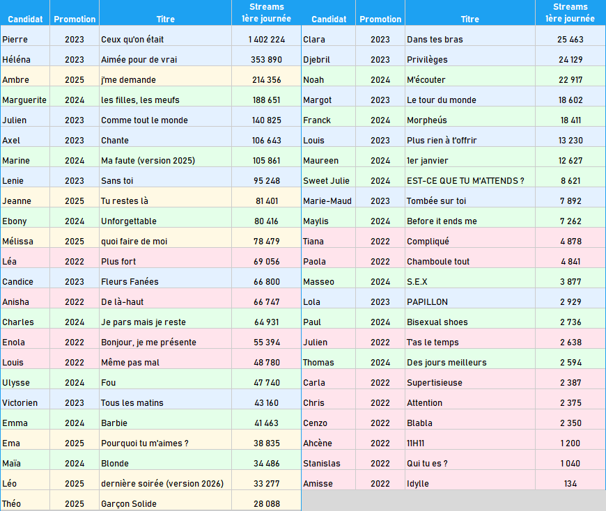606x511 pixels.
Task: Select candidate Chris
Action: click(x=329, y=399)
